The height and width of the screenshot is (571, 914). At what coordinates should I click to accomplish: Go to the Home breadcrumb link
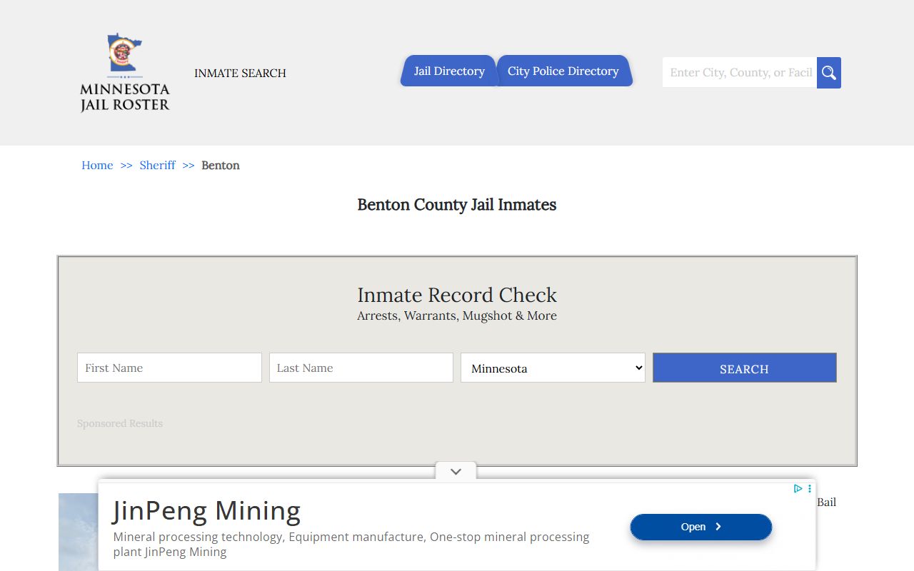point(97,165)
